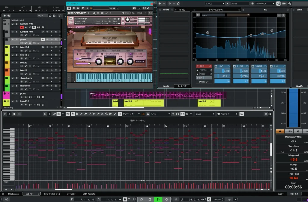The width and height of the screenshot is (308, 202).
Task: Select the Erase tool in key editor toolbar
Action: pyautogui.click(x=85, y=114)
